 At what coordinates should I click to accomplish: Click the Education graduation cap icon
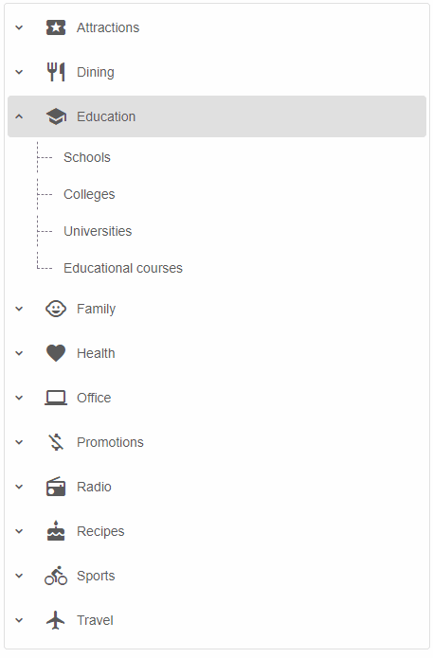56,116
